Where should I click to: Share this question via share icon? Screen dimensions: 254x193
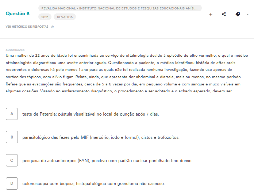(x=224, y=14)
